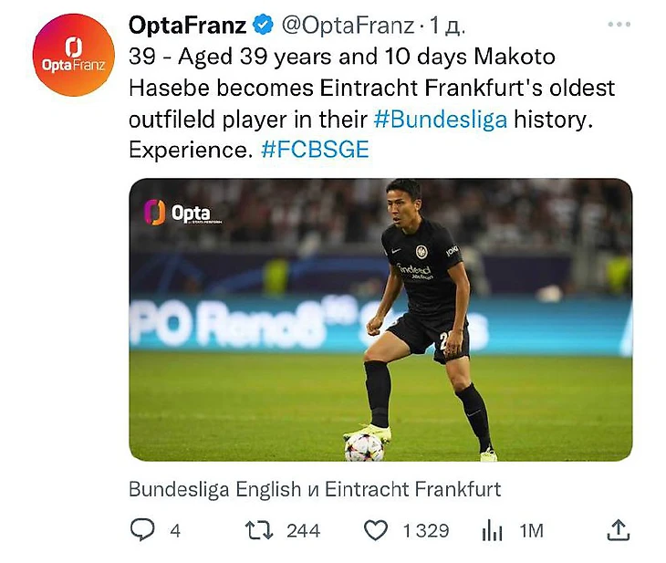Open the tweet timestamp "1 д."

click(x=448, y=26)
